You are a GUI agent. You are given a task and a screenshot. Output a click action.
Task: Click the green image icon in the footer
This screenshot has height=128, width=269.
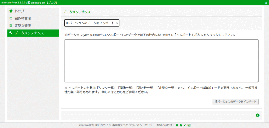[189, 125]
